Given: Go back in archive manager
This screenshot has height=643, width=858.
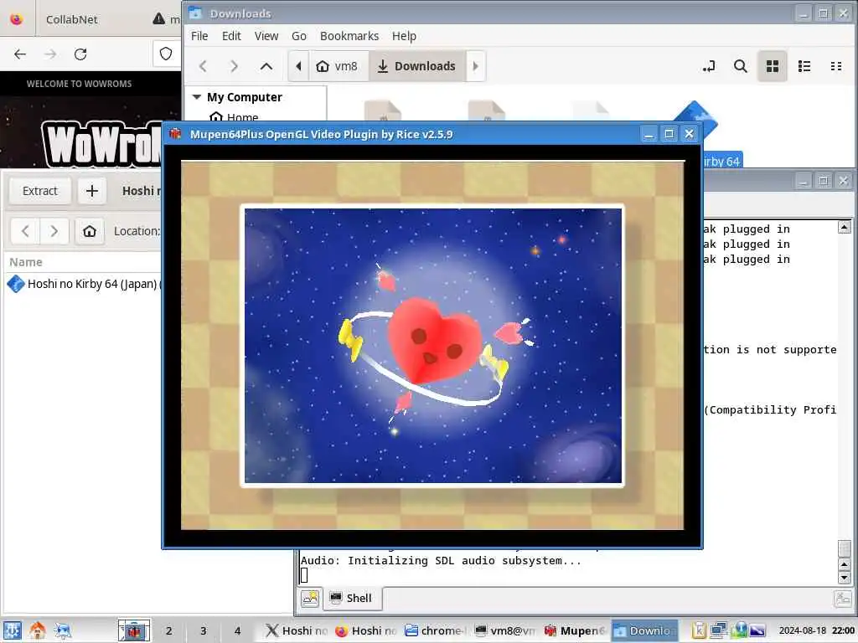Looking at the screenshot, I should click(x=25, y=231).
